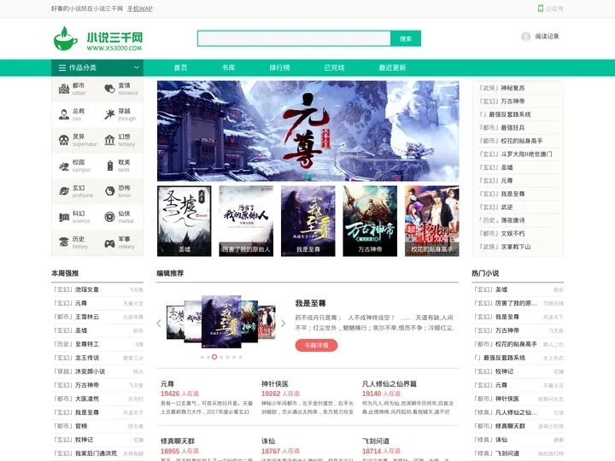The height and width of the screenshot is (461, 615).
Task: Show previous book in carousel arrow
Action: point(159,324)
